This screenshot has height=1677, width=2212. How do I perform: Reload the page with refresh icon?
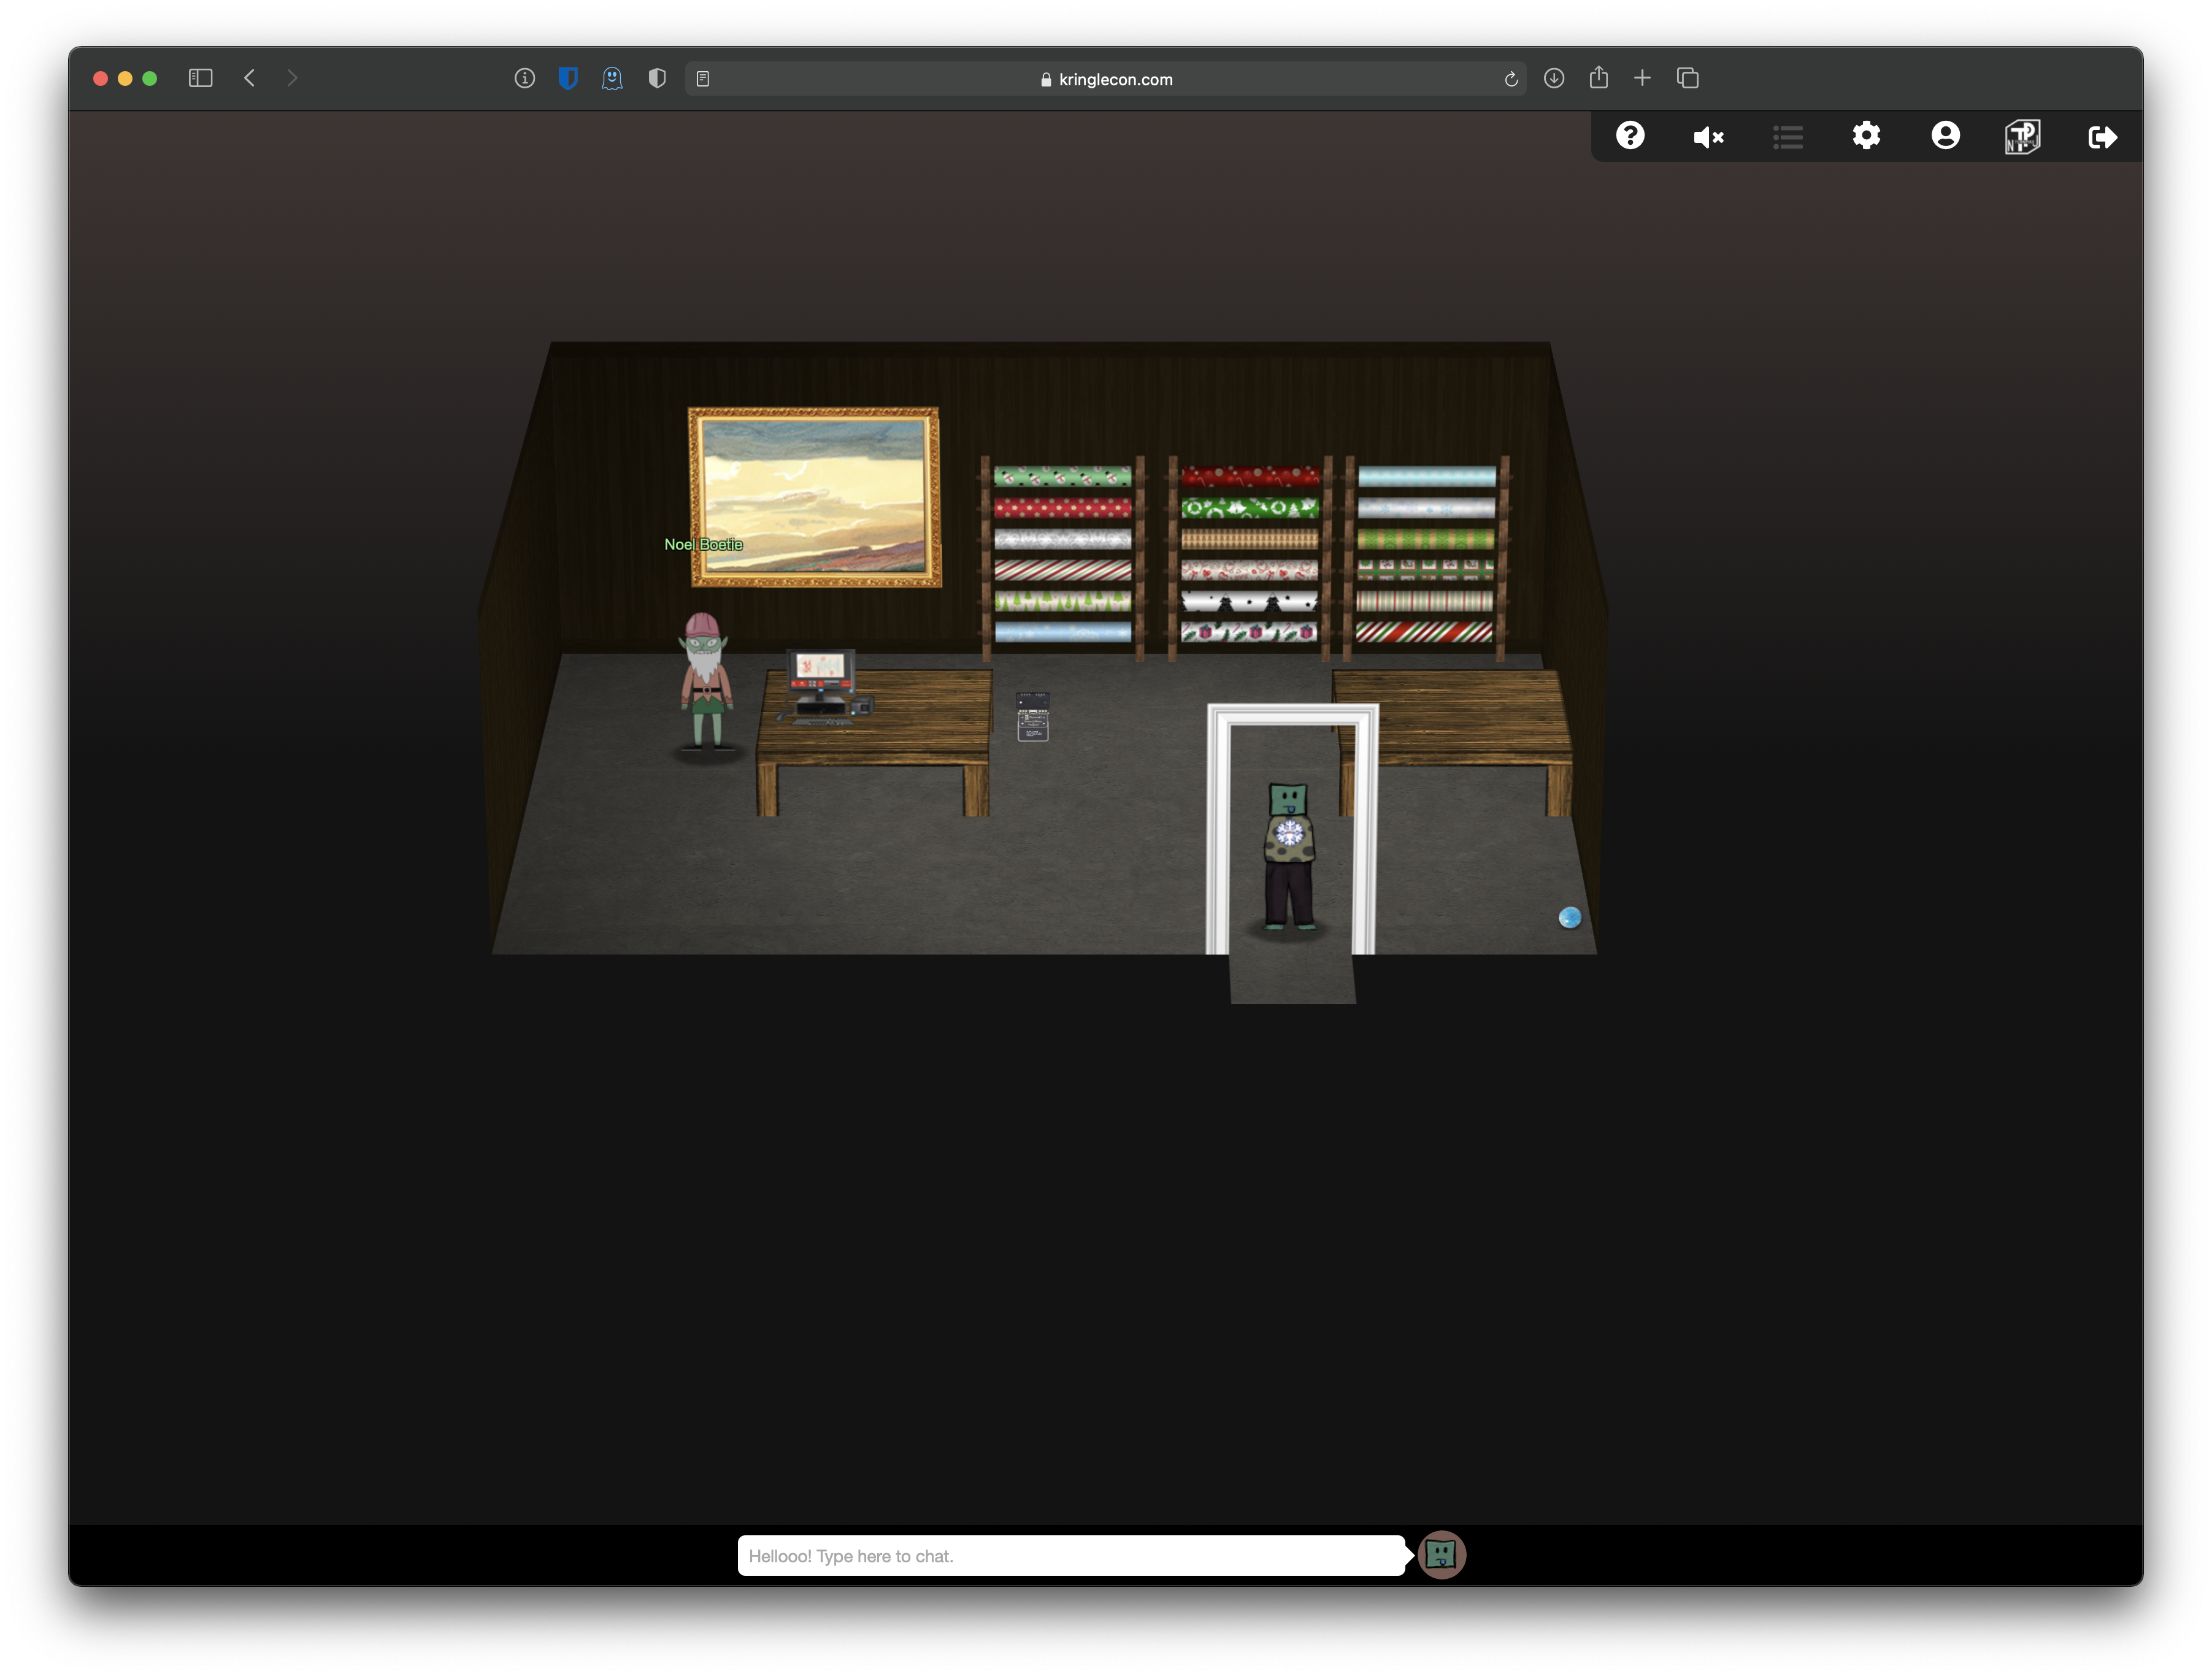click(1511, 79)
